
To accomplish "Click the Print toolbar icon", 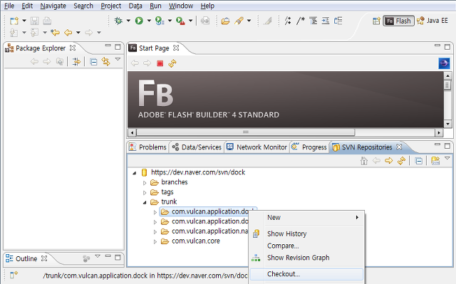I will pos(47,21).
